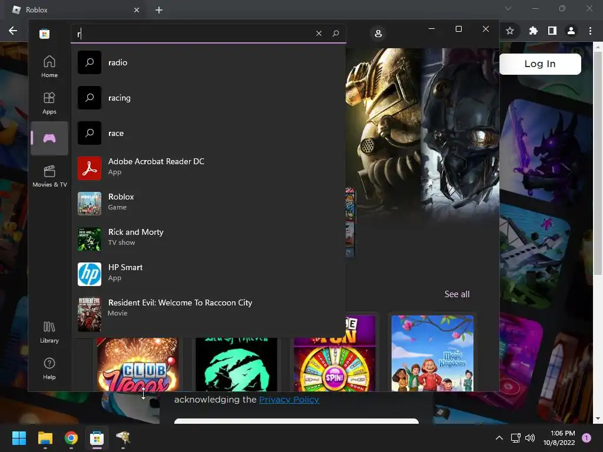Click the Resident Evil movie poster thumbnail
603x452 pixels.
coord(90,314)
